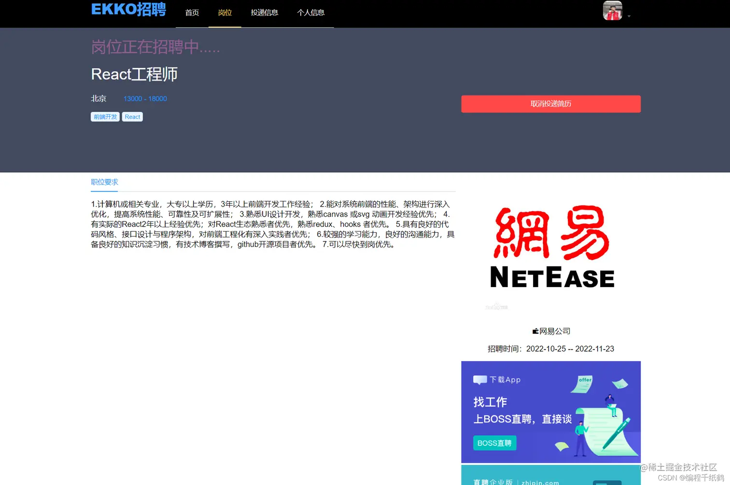Click the 取消投递简历 red button
This screenshot has width=730, height=485.
(x=551, y=104)
